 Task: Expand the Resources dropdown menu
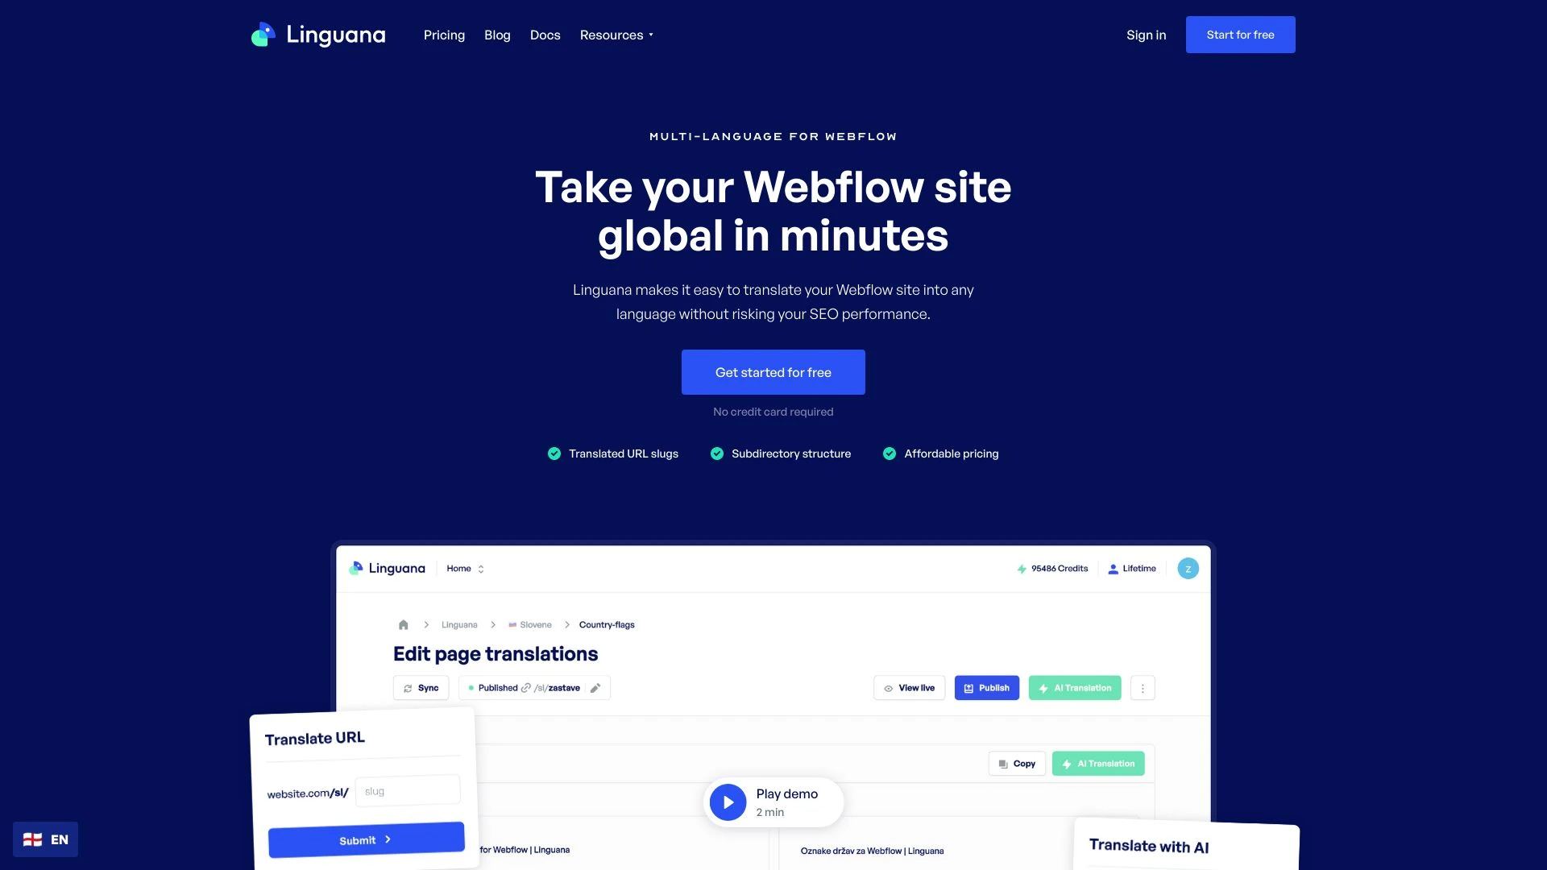coord(616,34)
